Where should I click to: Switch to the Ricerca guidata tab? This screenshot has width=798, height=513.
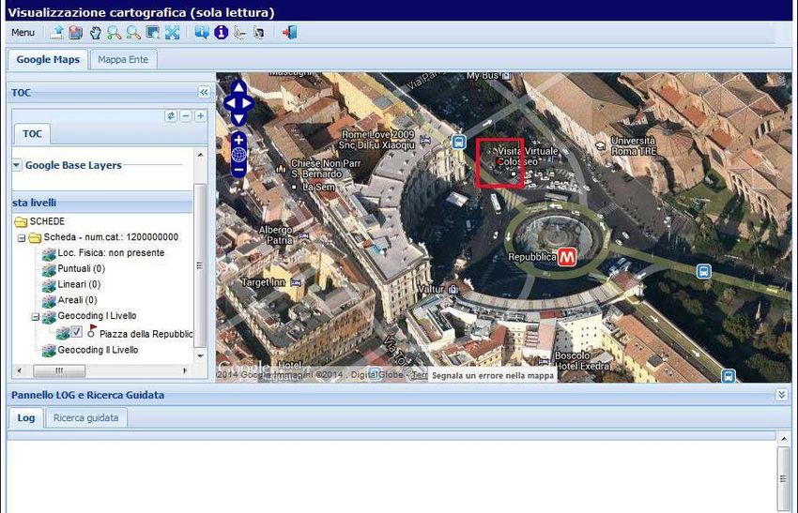click(x=86, y=418)
